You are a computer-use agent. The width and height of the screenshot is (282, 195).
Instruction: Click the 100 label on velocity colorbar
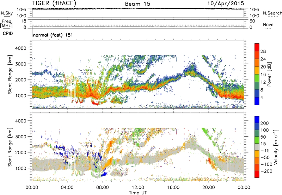tap(265, 130)
